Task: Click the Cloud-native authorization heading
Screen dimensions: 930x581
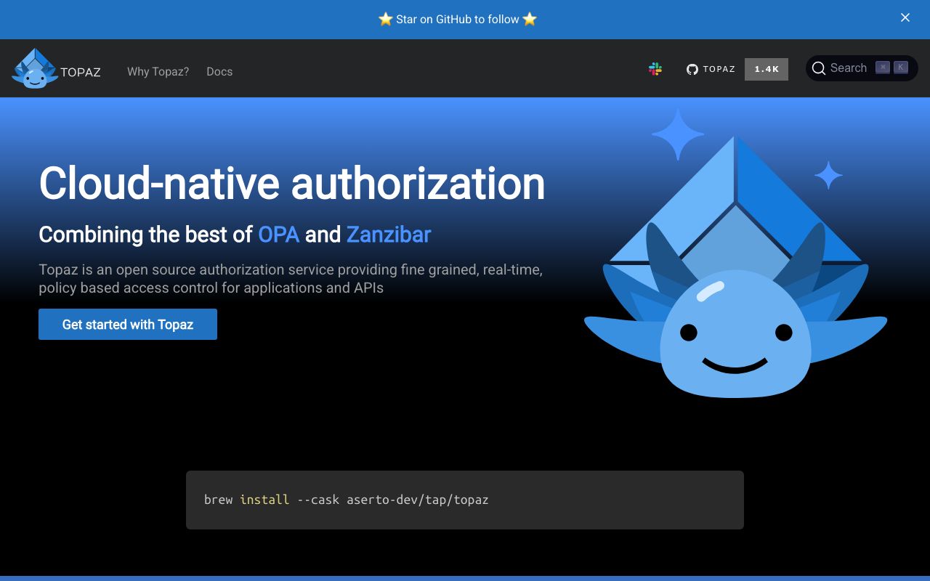Action: pos(292,182)
